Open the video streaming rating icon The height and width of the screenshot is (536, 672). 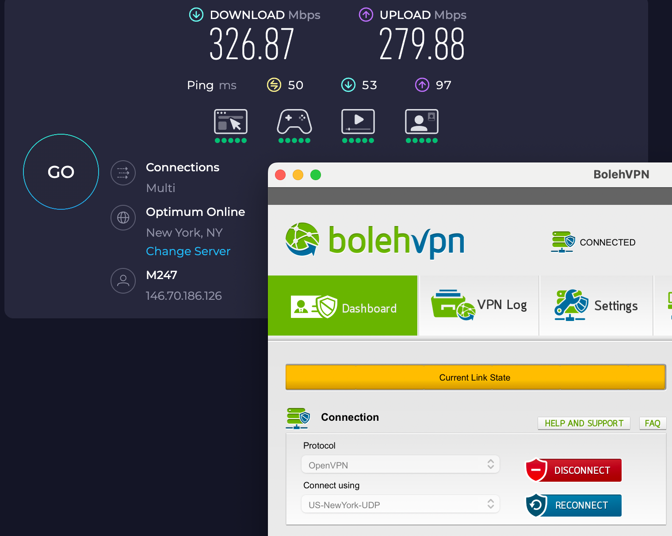click(358, 121)
